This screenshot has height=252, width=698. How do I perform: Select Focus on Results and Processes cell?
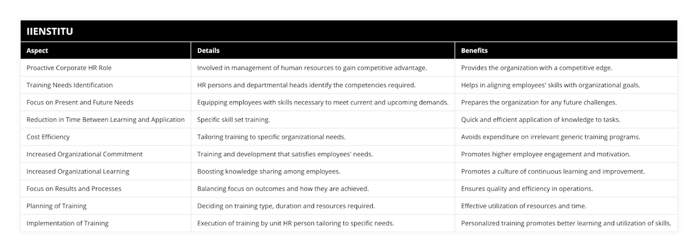(74, 189)
